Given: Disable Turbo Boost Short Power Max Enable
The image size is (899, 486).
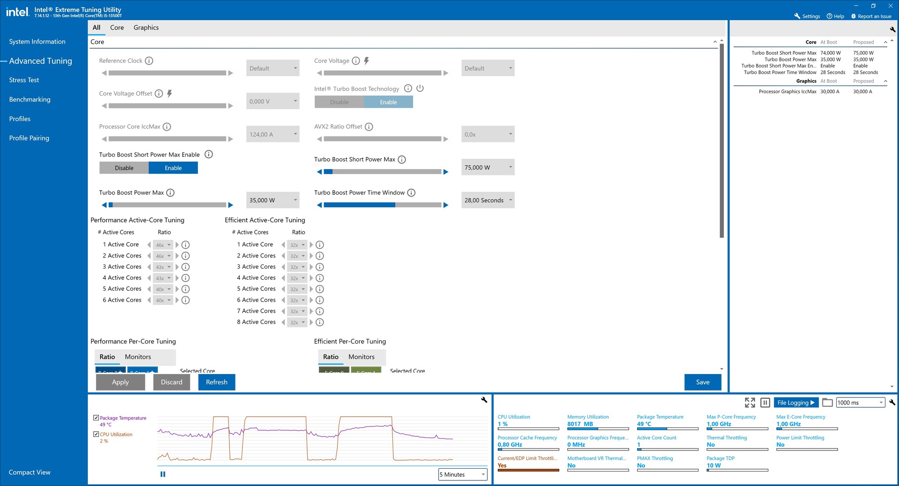Looking at the screenshot, I should click(x=124, y=168).
